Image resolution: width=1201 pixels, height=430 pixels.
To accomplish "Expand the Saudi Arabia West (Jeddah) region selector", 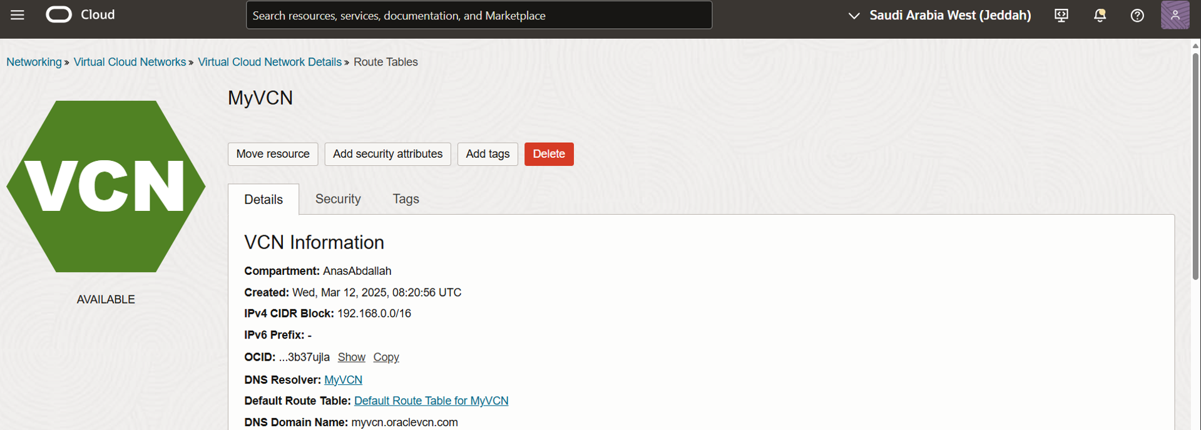I will point(939,16).
